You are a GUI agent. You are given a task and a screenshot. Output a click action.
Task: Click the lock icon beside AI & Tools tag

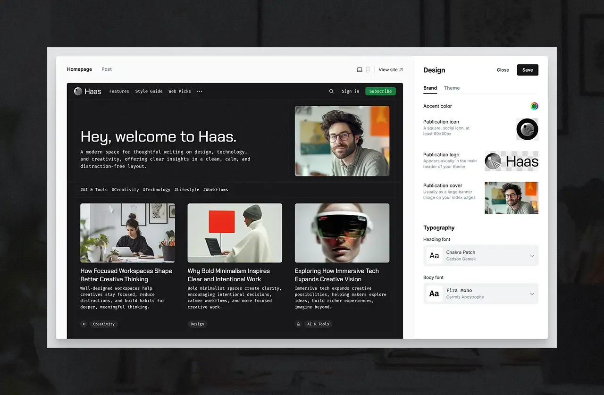[298, 324]
